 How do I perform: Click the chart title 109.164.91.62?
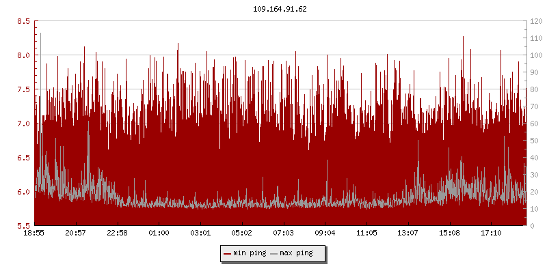coord(280,10)
